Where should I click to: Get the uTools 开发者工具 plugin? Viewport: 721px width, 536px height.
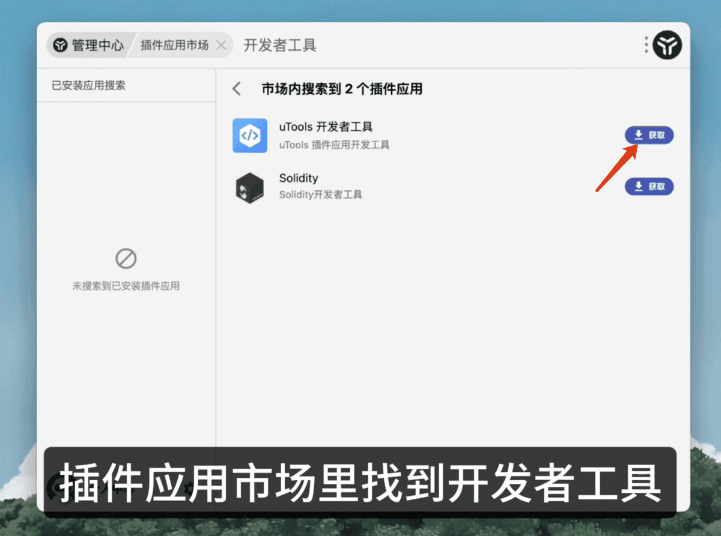[x=650, y=135]
